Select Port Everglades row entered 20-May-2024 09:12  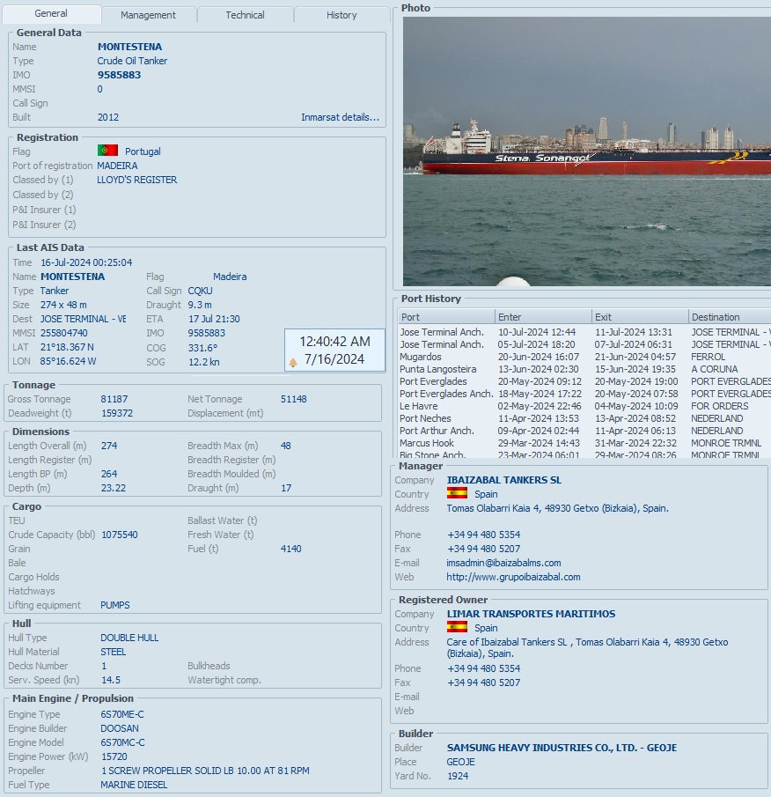(584, 381)
